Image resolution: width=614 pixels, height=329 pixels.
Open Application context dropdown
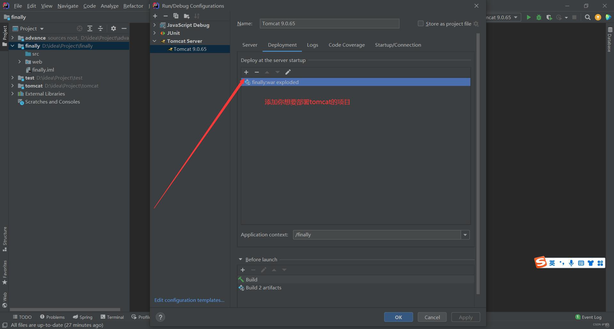click(x=465, y=235)
